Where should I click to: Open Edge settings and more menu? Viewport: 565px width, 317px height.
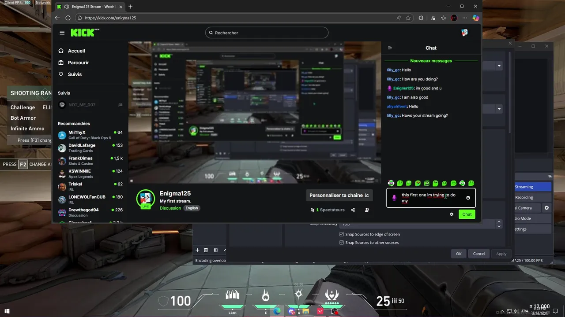coord(465,18)
